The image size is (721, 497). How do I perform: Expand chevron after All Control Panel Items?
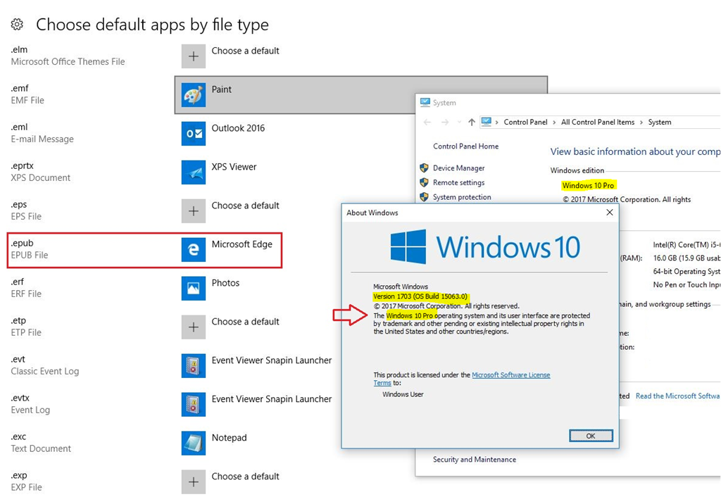641,122
